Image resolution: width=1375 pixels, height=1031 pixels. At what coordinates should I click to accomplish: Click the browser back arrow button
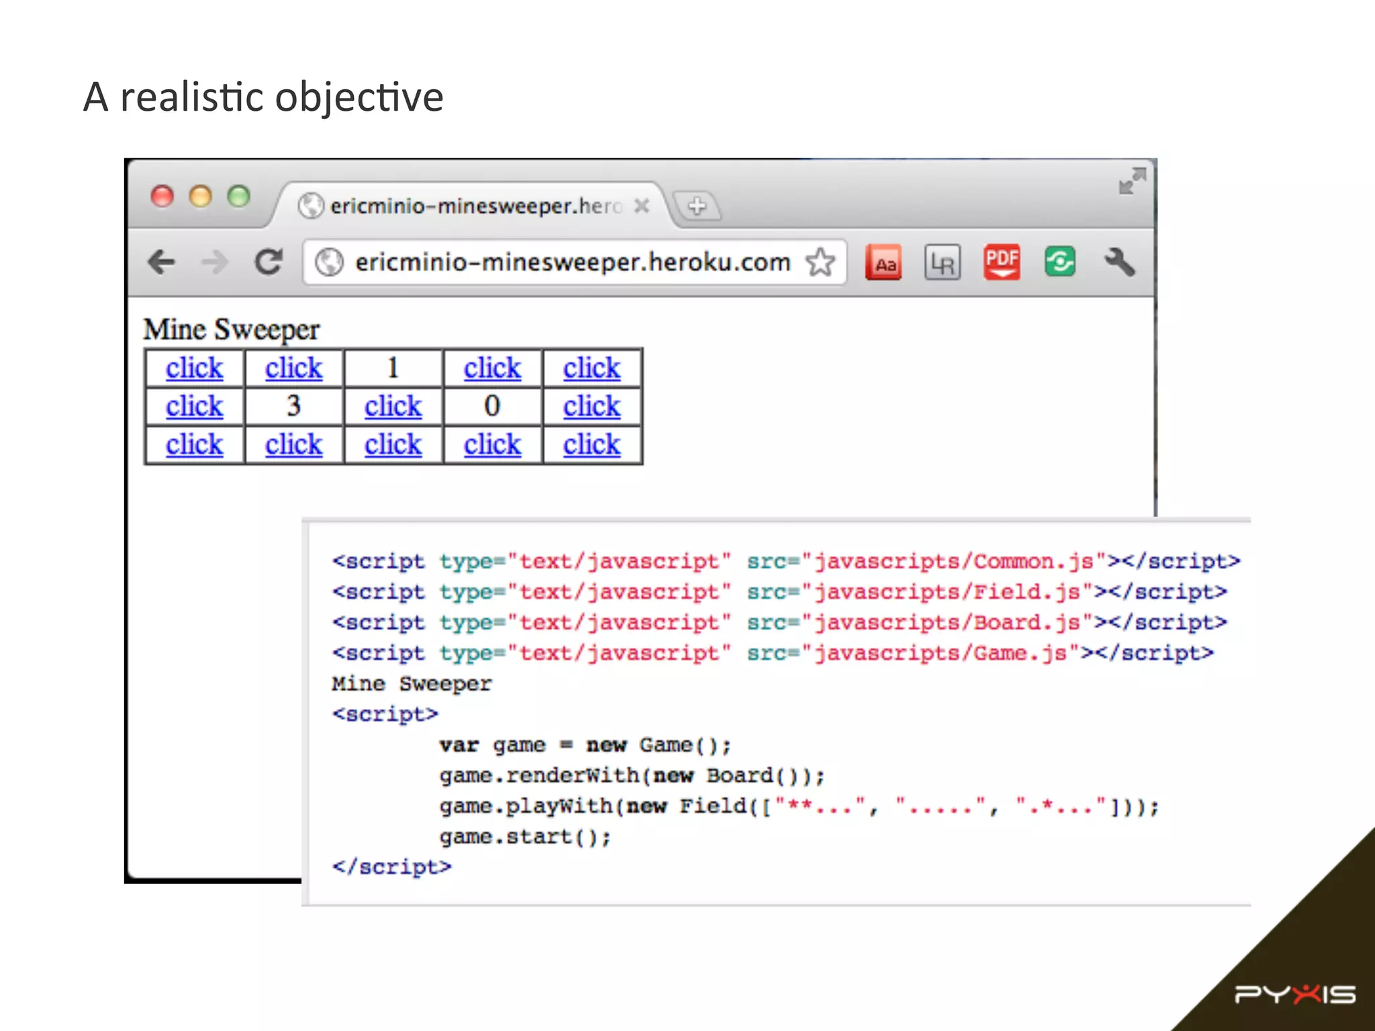pyautogui.click(x=162, y=262)
